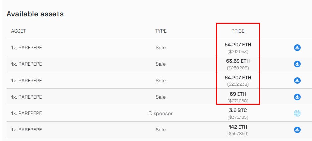
Task: Open the OpenSea icon for 64.207 ETH listing
Action: [297, 81]
